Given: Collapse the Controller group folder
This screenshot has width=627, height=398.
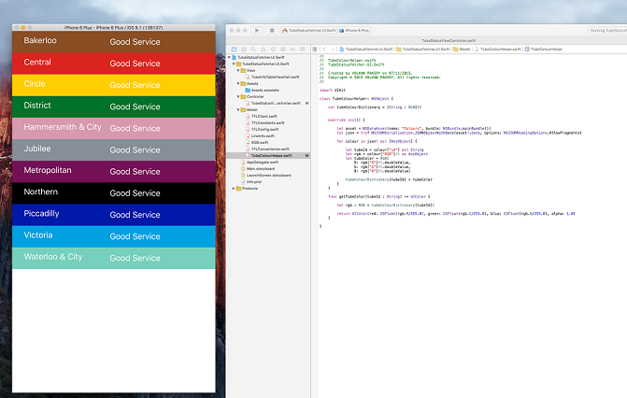Looking at the screenshot, I should click(x=238, y=96).
